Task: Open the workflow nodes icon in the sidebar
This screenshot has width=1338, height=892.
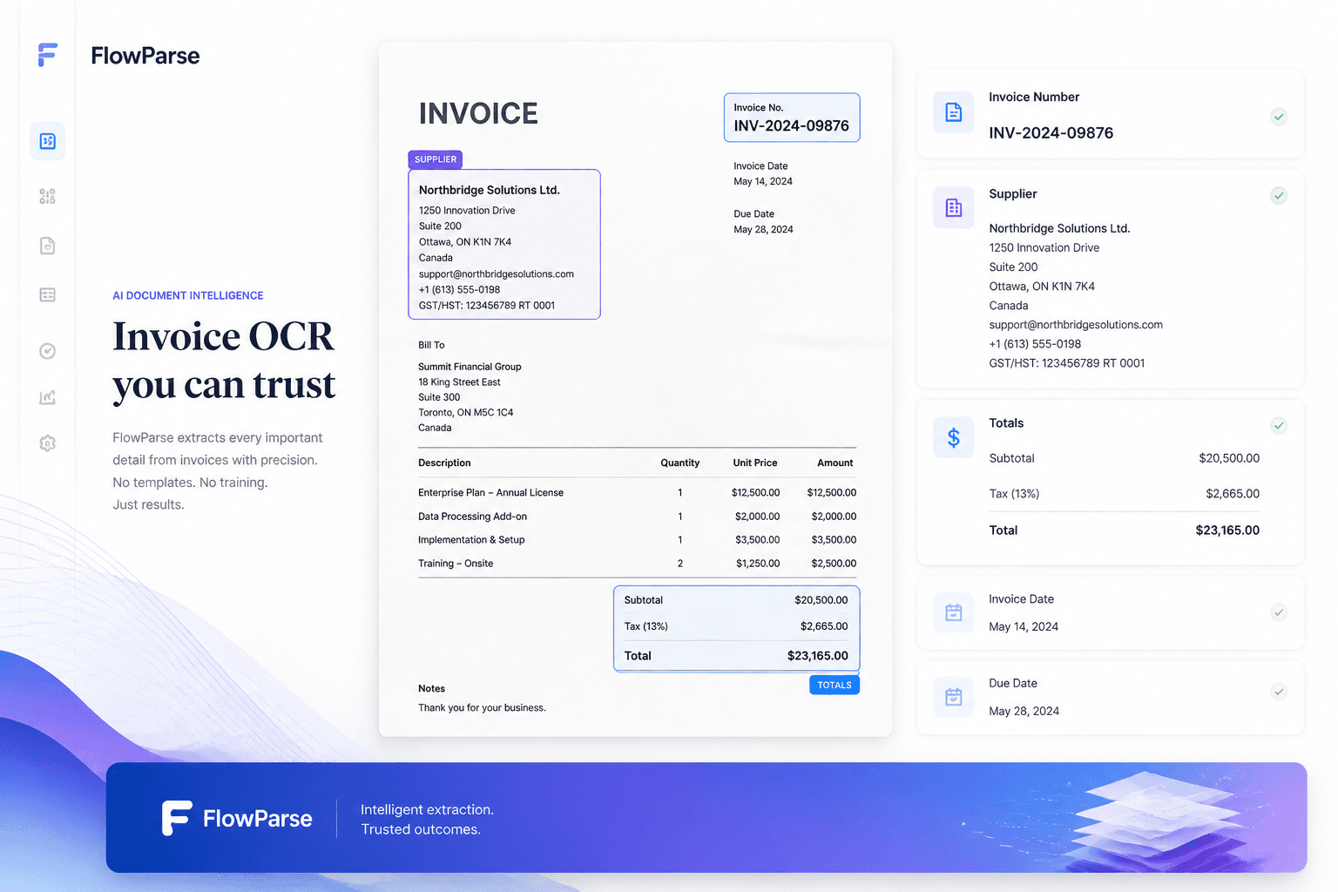Action: pyautogui.click(x=47, y=196)
